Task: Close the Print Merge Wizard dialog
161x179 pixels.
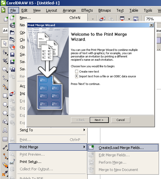Action: (x=151, y=25)
